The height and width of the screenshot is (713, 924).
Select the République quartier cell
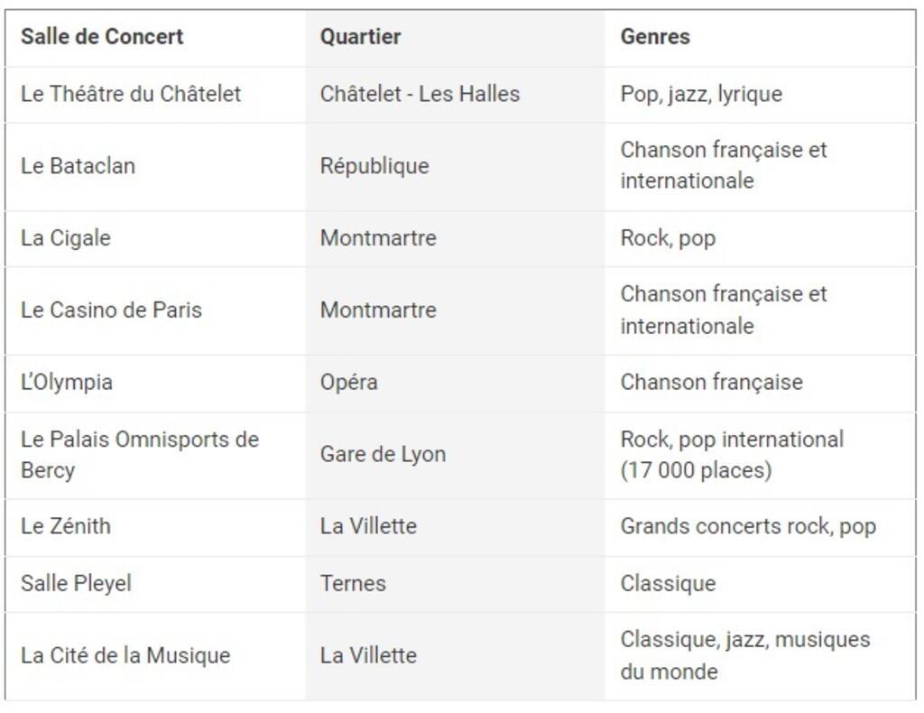(455, 167)
